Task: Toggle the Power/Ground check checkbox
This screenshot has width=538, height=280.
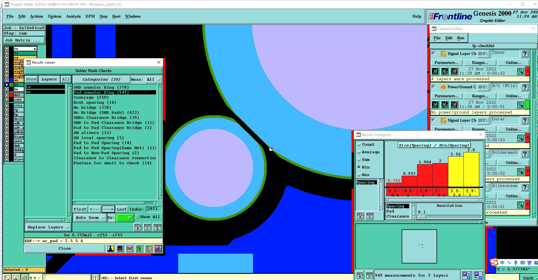Action: coord(433,86)
